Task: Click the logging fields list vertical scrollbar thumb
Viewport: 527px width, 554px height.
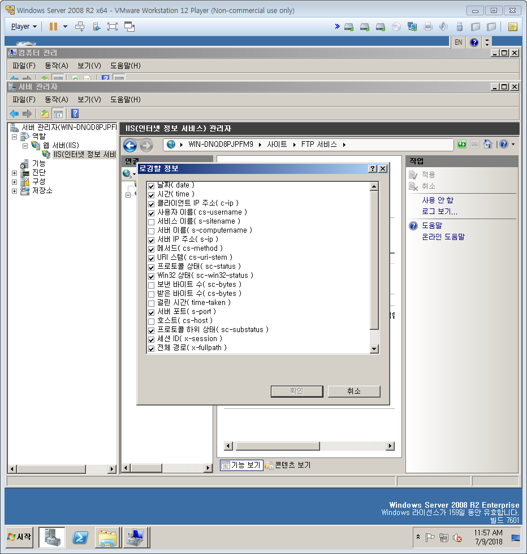Action: point(374,260)
